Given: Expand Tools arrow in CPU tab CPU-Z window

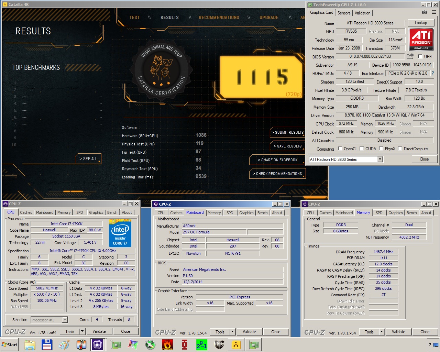Looking at the screenshot, I should (x=82, y=331).
